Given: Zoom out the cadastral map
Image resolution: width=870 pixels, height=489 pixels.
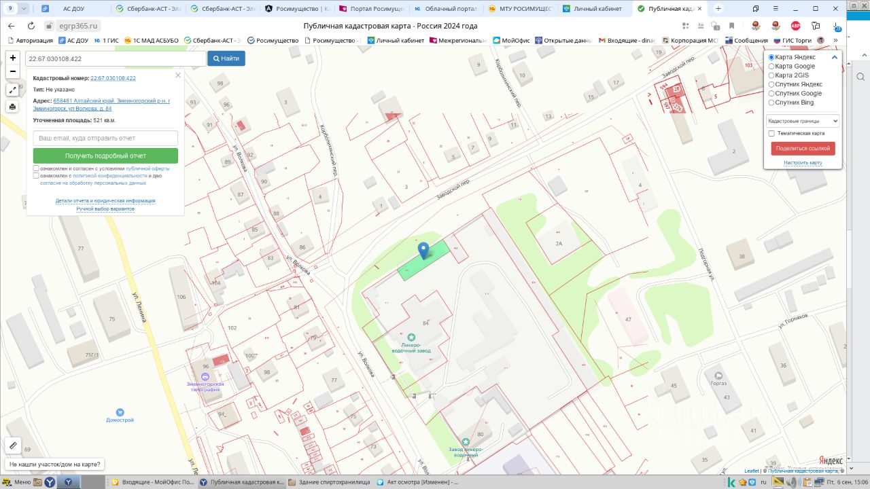Looking at the screenshot, I should pyautogui.click(x=13, y=71).
